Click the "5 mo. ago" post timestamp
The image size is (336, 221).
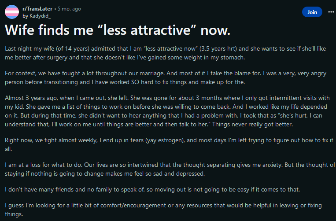69,9
